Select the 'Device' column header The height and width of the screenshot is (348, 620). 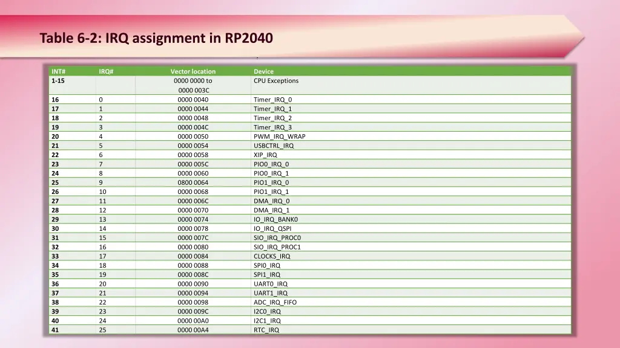coord(264,71)
